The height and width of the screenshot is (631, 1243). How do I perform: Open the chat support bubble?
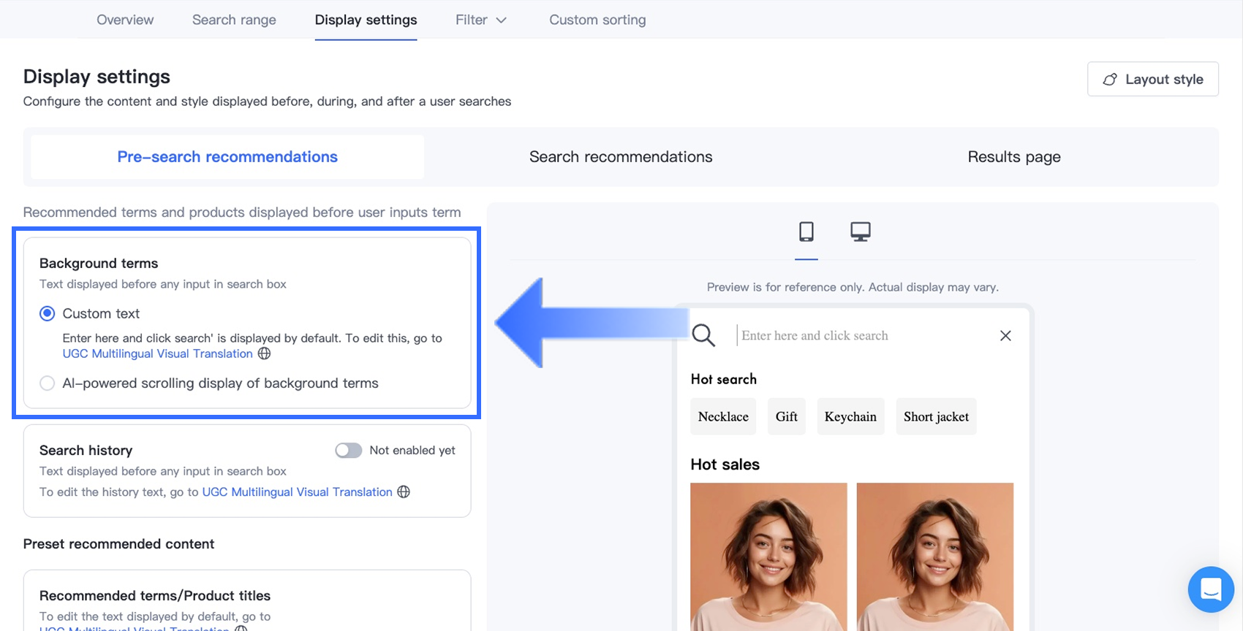(x=1210, y=589)
